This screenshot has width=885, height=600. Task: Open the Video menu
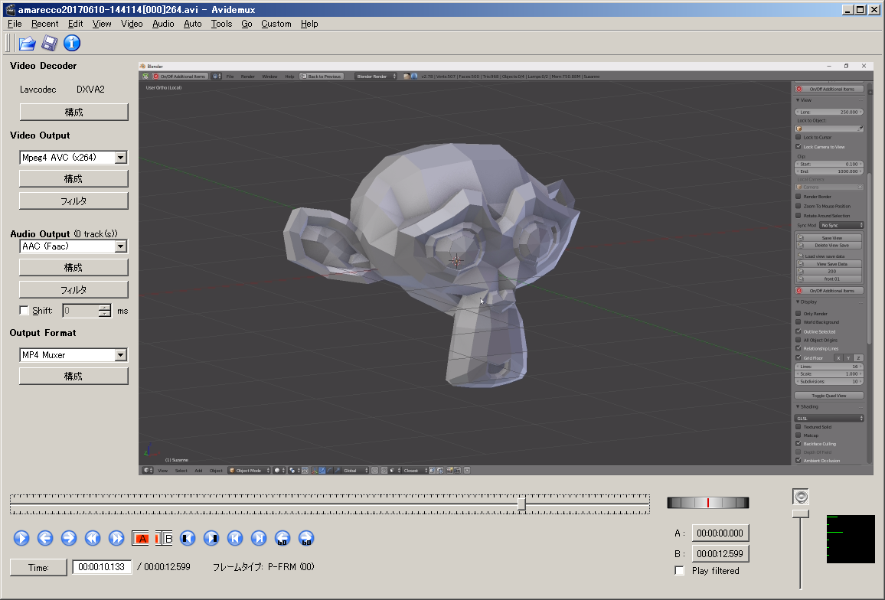132,24
